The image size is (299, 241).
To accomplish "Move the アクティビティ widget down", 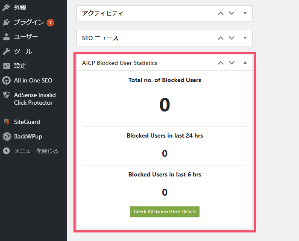I will point(232,13).
